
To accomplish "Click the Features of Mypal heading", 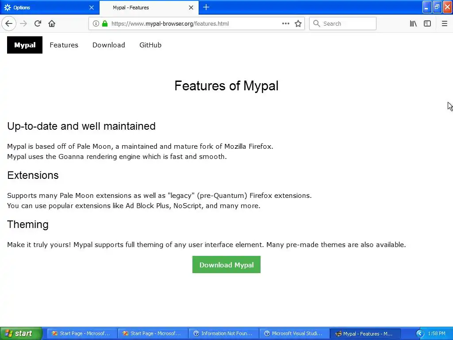I will point(226,86).
